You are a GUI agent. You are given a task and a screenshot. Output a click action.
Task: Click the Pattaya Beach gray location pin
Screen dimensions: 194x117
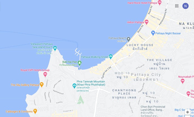[x=128, y=39]
